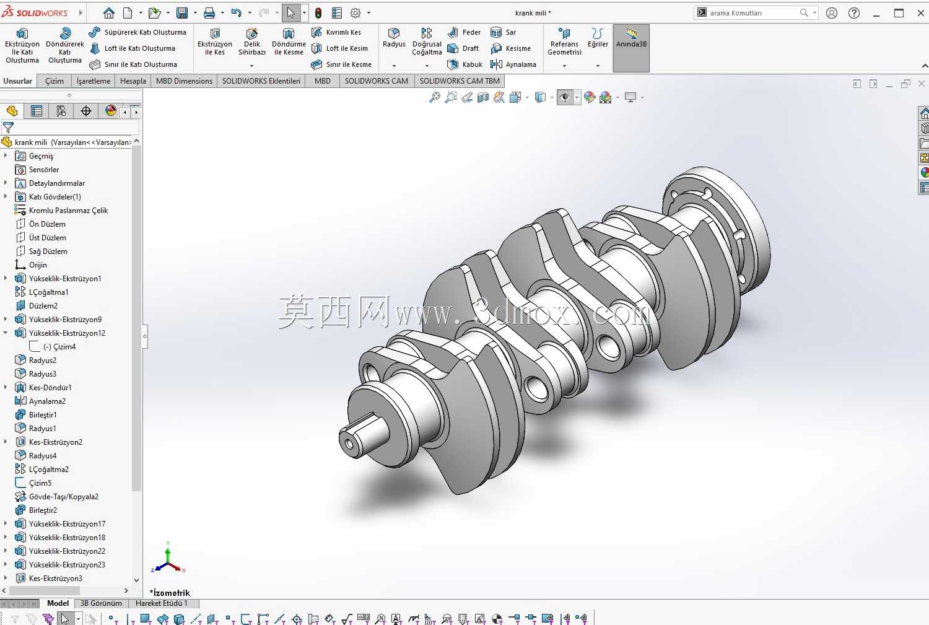The height and width of the screenshot is (625, 929).
Task: Click Sınır ile Katı Oluşturma
Action: (x=133, y=64)
